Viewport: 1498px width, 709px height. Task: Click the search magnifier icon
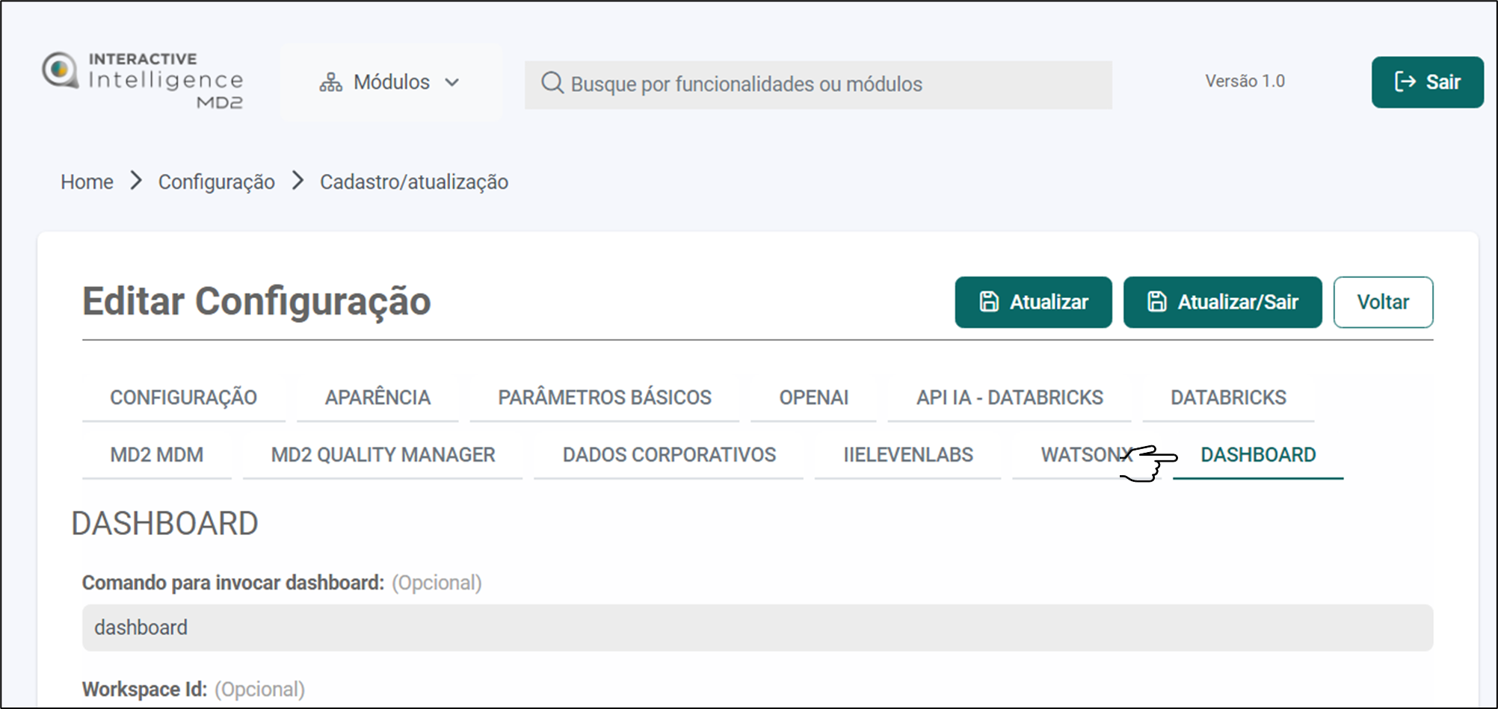552,83
